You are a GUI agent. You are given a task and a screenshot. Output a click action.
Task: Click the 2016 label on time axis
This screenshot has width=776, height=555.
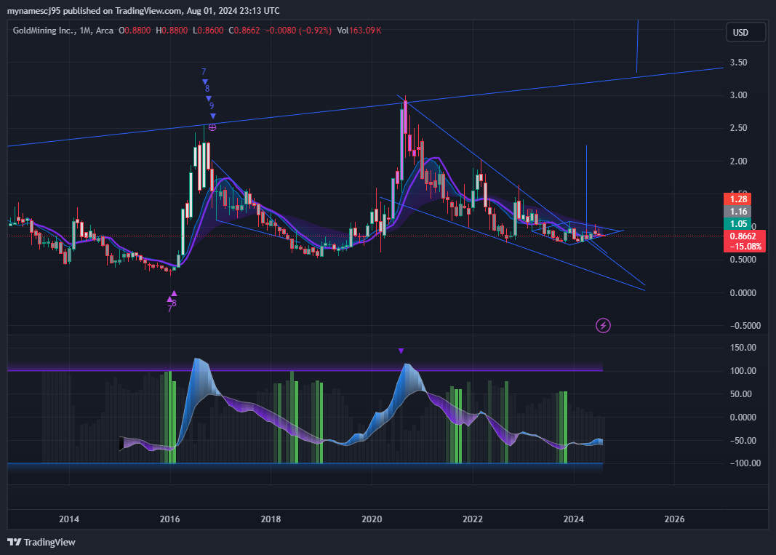(x=169, y=519)
